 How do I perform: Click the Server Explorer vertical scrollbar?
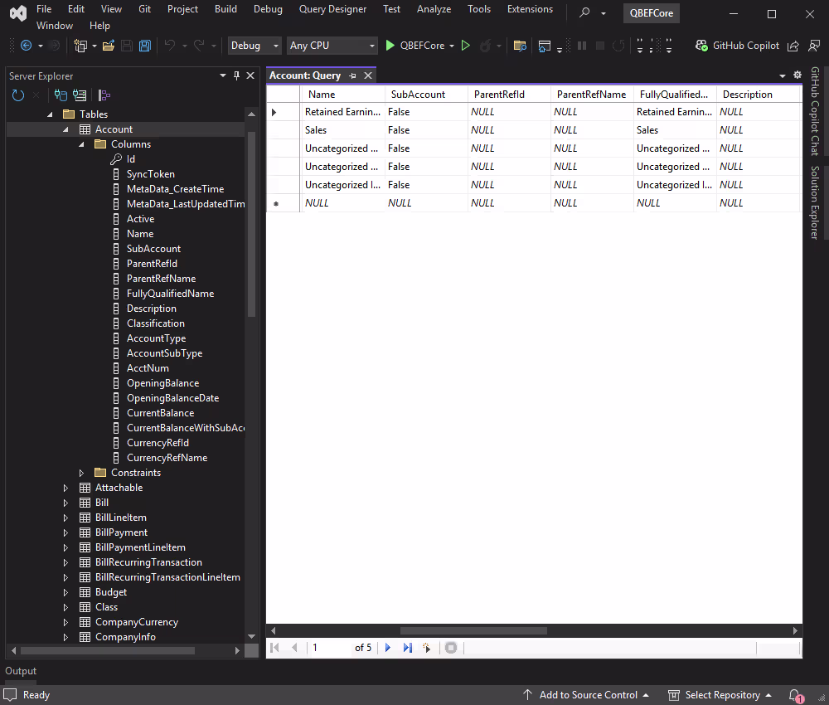[251, 225]
